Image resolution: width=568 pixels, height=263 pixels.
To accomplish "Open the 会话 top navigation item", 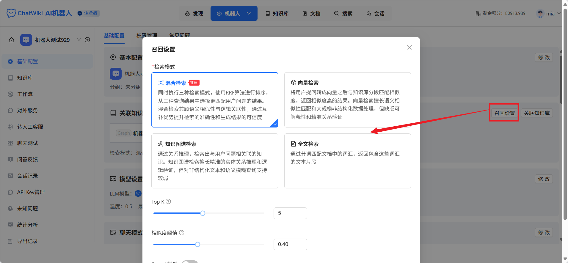I will coord(375,13).
